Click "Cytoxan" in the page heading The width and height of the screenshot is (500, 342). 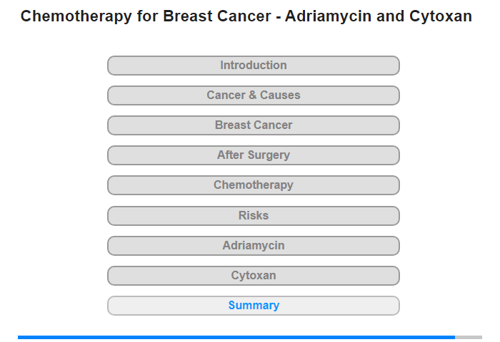click(x=441, y=16)
